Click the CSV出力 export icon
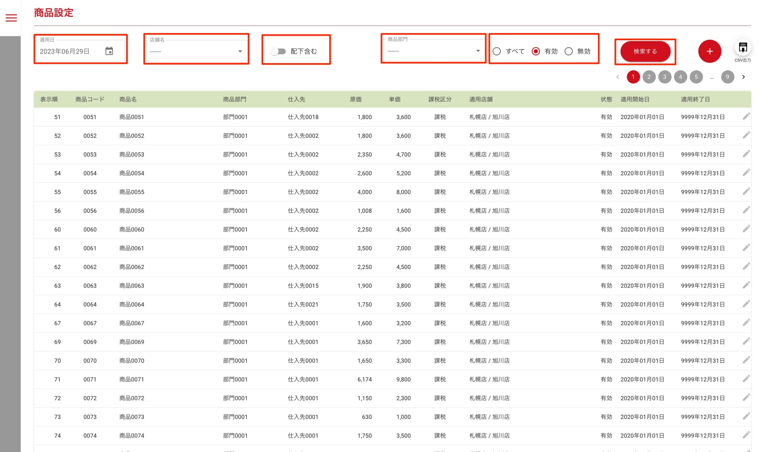The width and height of the screenshot is (770, 452). (x=743, y=48)
